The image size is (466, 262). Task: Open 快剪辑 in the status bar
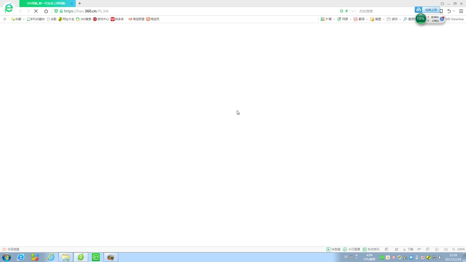(x=333, y=250)
